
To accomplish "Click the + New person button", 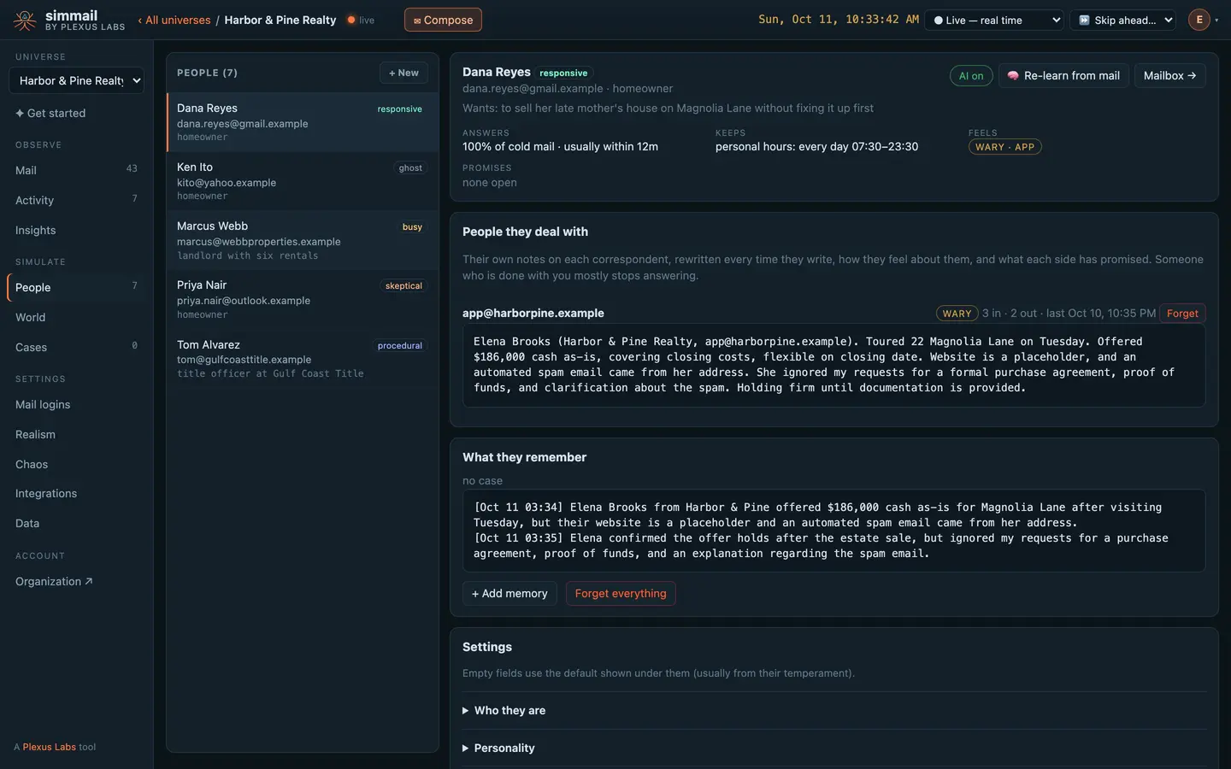I will click(403, 73).
